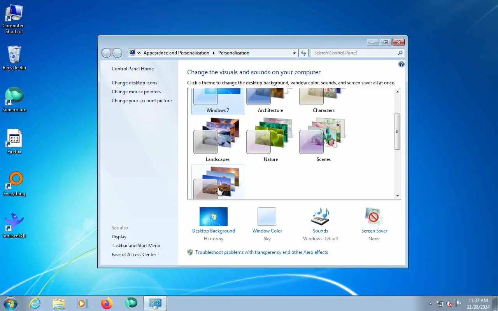Click the Desktop Background text link
Viewport: 498px width, 311px height.
click(214, 231)
